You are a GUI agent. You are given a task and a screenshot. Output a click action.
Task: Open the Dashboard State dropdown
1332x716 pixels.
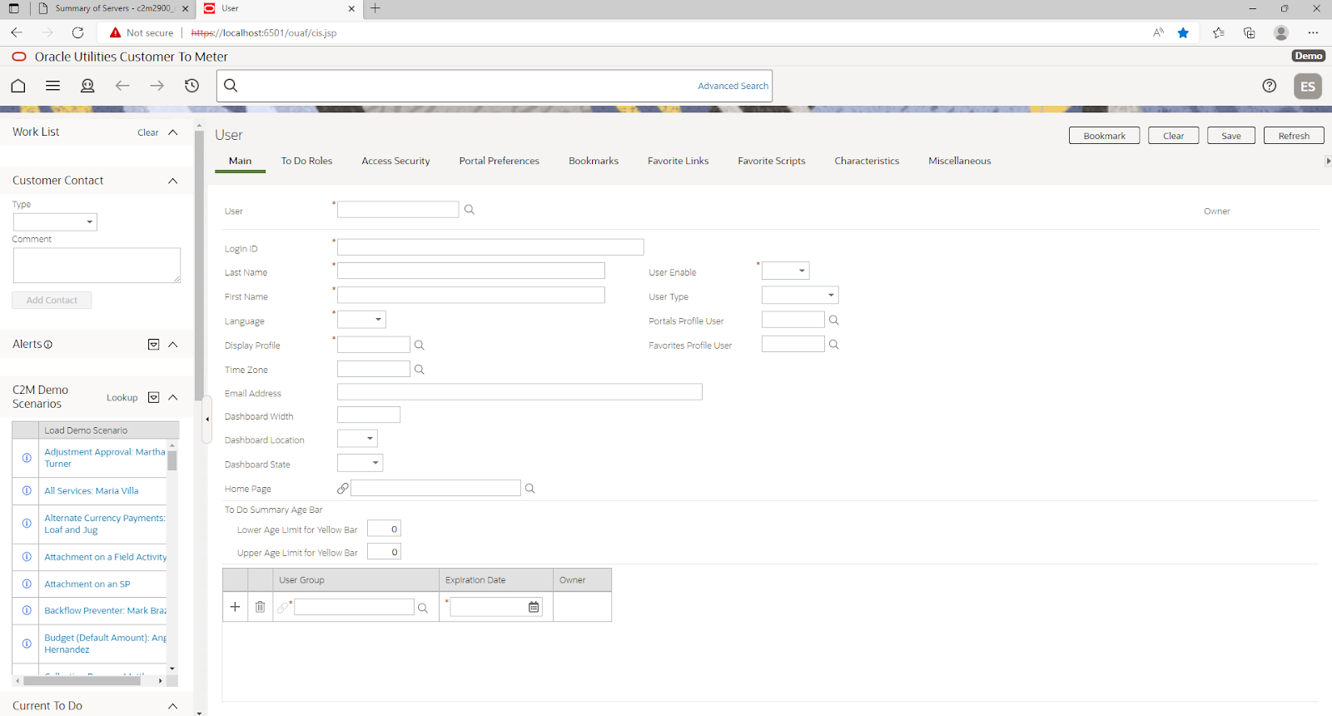(x=360, y=463)
